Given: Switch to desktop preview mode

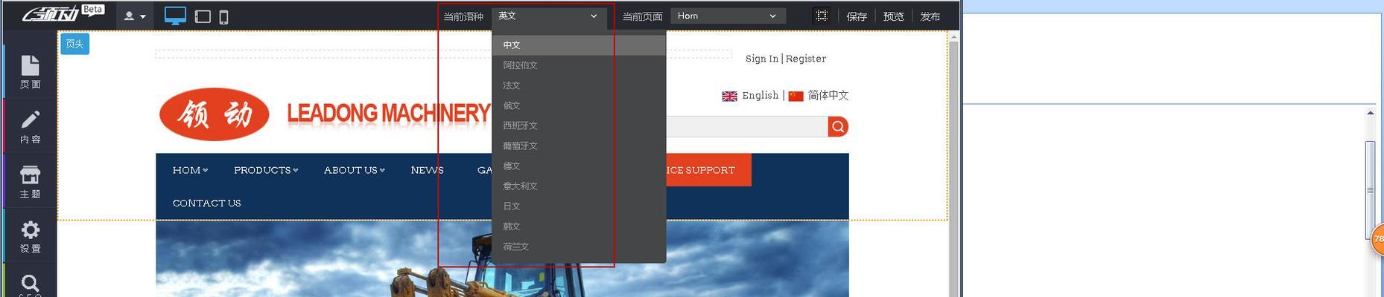Looking at the screenshot, I should (x=175, y=16).
